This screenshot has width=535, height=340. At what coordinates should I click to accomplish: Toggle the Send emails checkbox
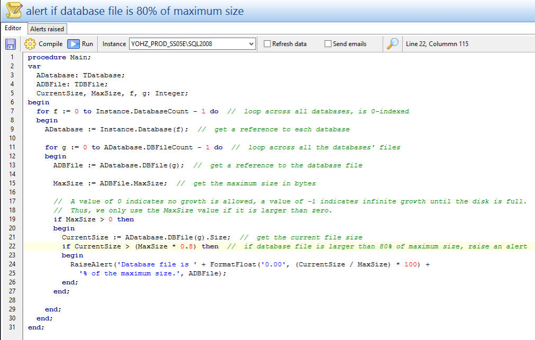328,44
